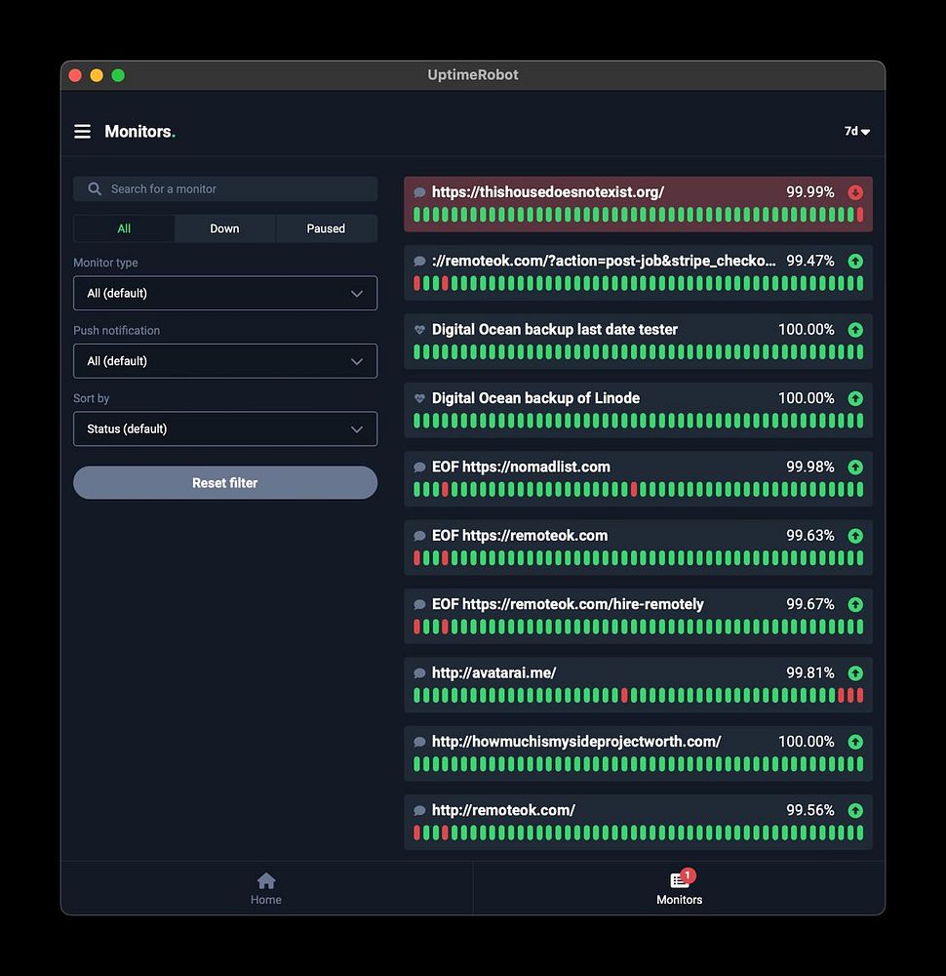Image resolution: width=946 pixels, height=976 pixels.
Task: Click the speech bubble icon beside howmuchismysideprojectworth.com
Action: pyautogui.click(x=419, y=742)
